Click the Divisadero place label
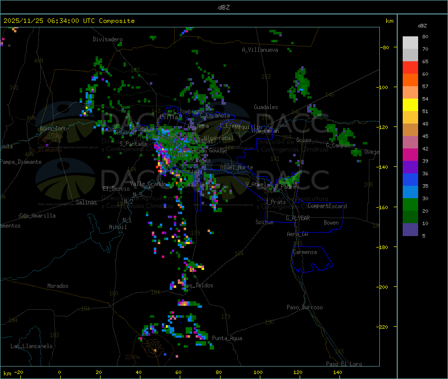The height and width of the screenshot is (379, 448). (108, 39)
